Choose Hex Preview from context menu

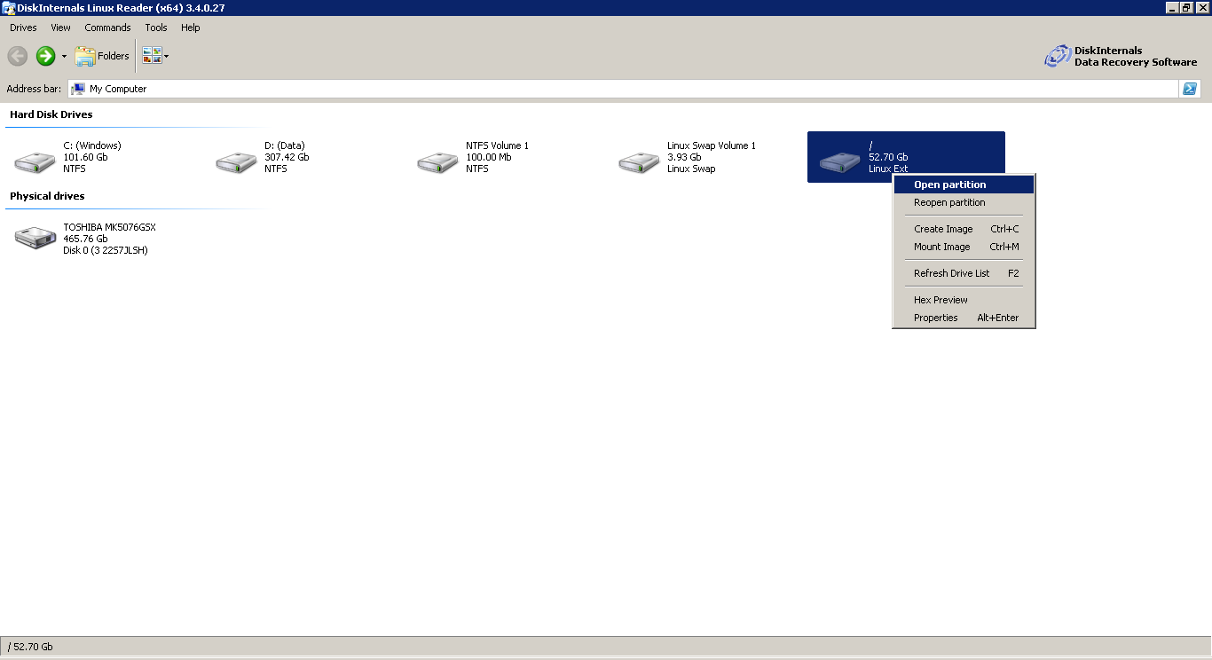click(x=964, y=300)
